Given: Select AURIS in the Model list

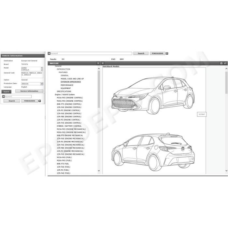Looking at the screenshot, I should [x=24, y=68].
